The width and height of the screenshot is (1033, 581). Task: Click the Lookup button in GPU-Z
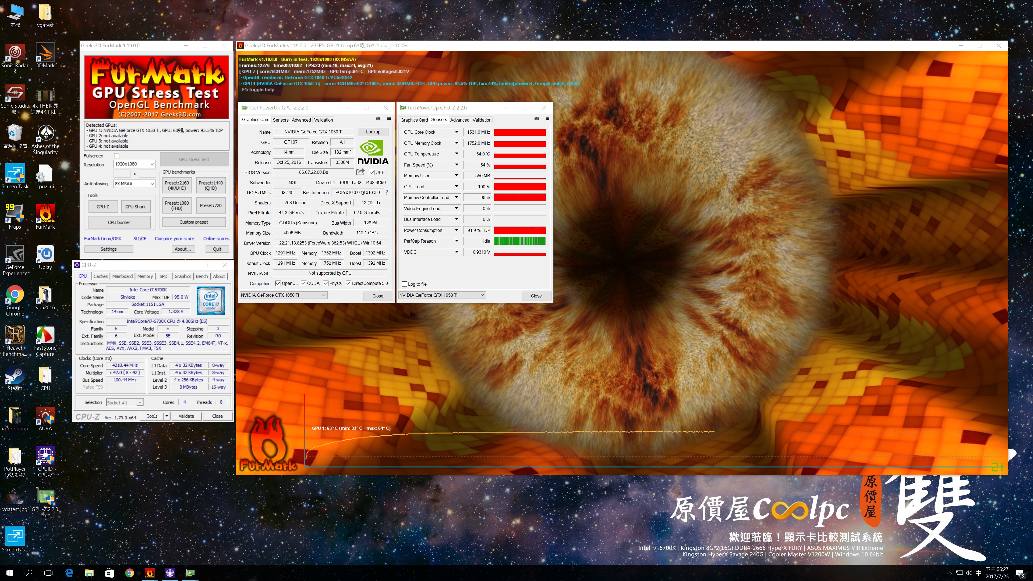[373, 132]
